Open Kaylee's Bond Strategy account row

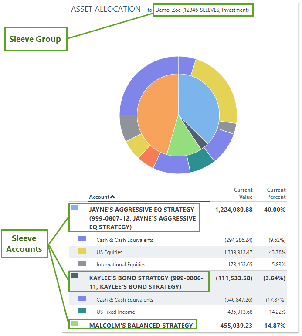(x=146, y=282)
